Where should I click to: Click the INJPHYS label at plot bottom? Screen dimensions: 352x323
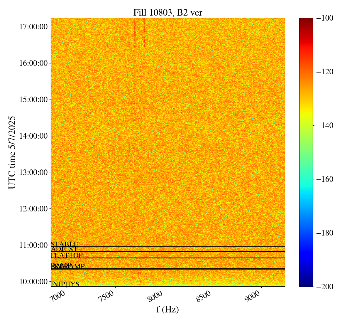[65, 284]
